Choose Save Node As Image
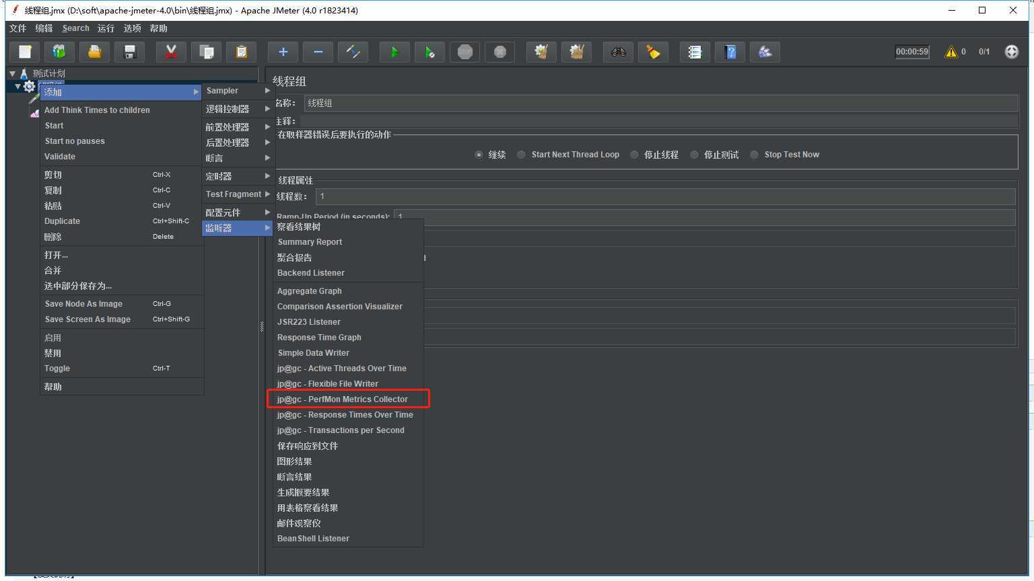This screenshot has width=1034, height=581. coord(122,304)
